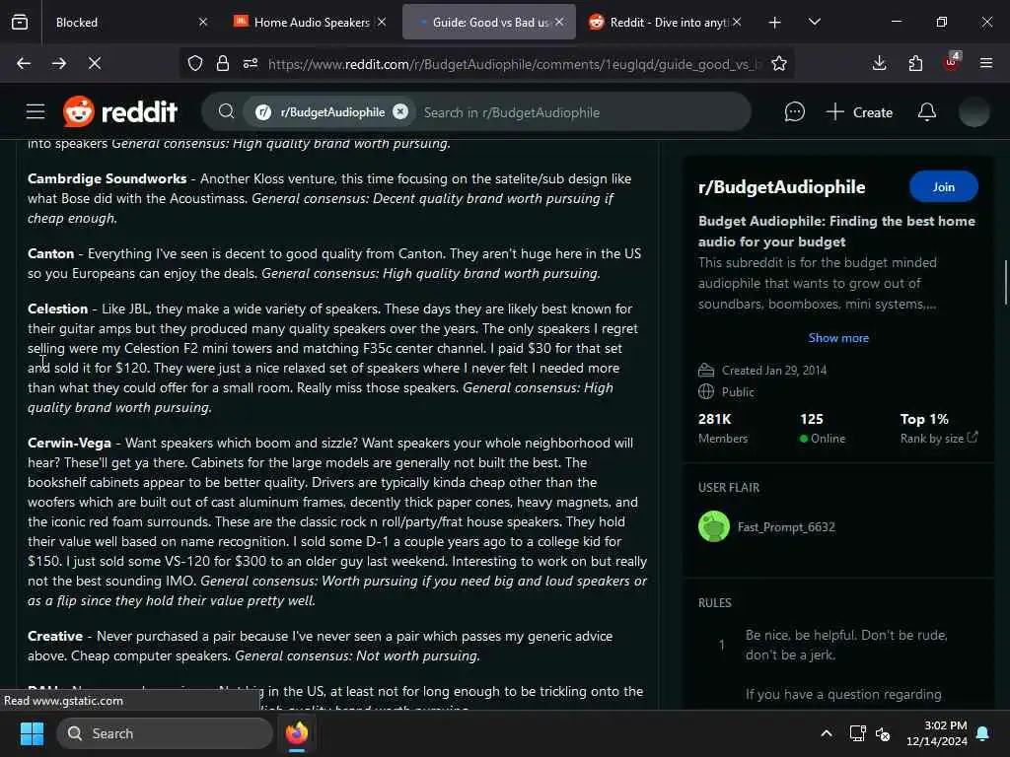Click the Cambrdige Soundworks heading text

(x=107, y=178)
